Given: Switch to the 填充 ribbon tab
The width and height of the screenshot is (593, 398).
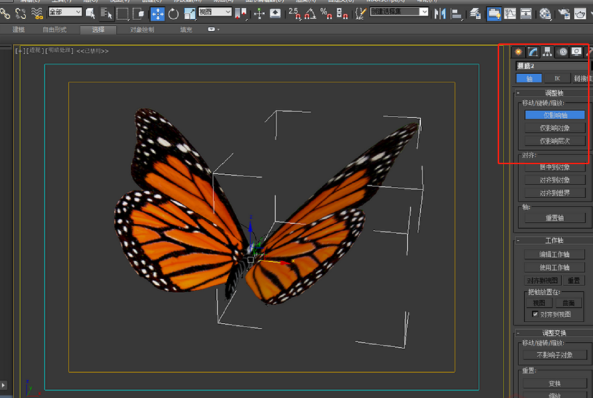Looking at the screenshot, I should pos(186,30).
